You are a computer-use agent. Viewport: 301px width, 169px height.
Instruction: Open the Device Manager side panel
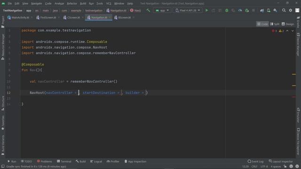click(298, 45)
